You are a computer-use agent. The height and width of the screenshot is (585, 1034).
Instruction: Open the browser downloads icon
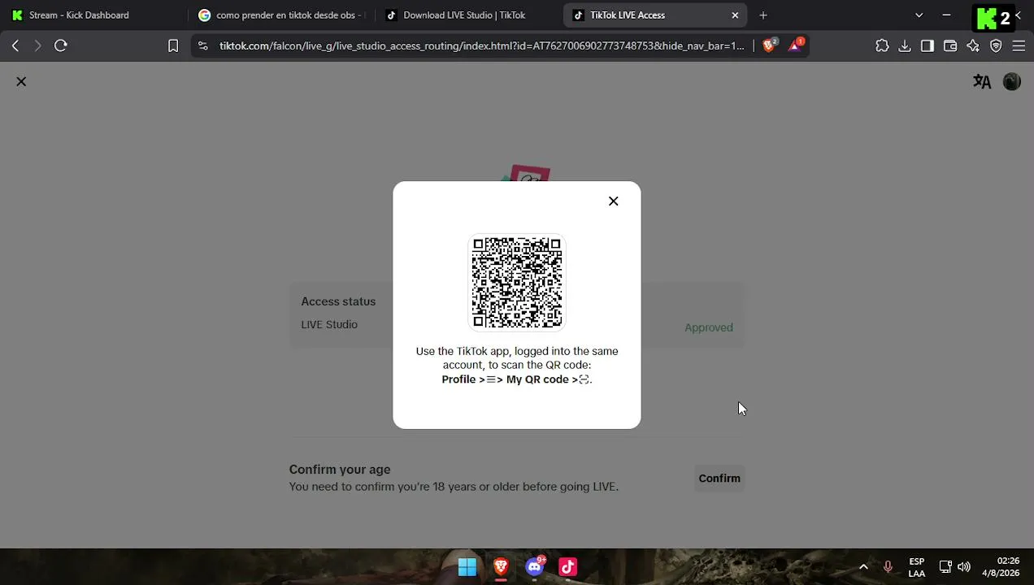click(905, 46)
